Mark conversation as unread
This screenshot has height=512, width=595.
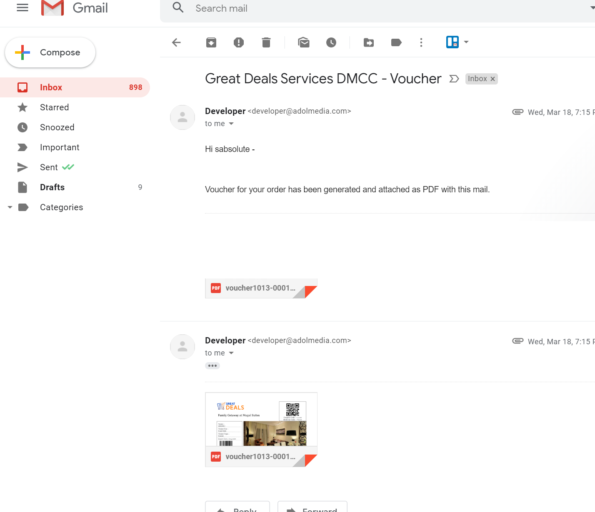click(304, 42)
